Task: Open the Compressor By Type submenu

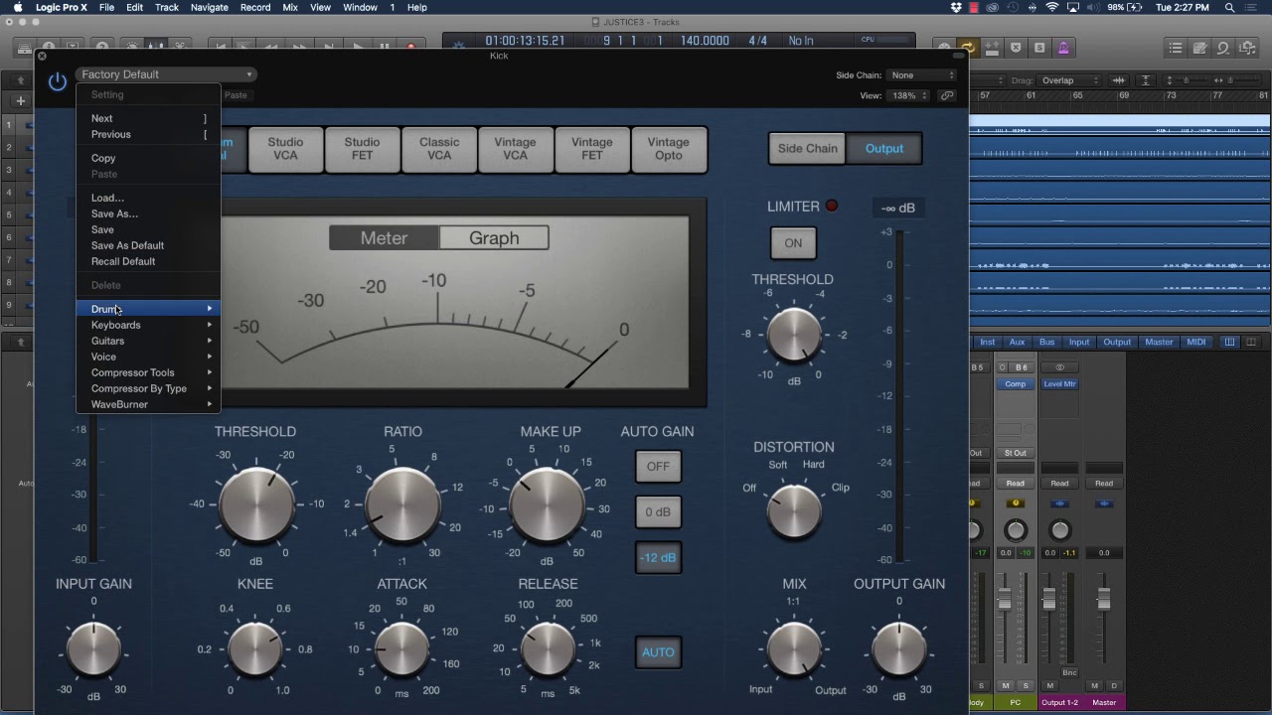Action: pos(148,388)
